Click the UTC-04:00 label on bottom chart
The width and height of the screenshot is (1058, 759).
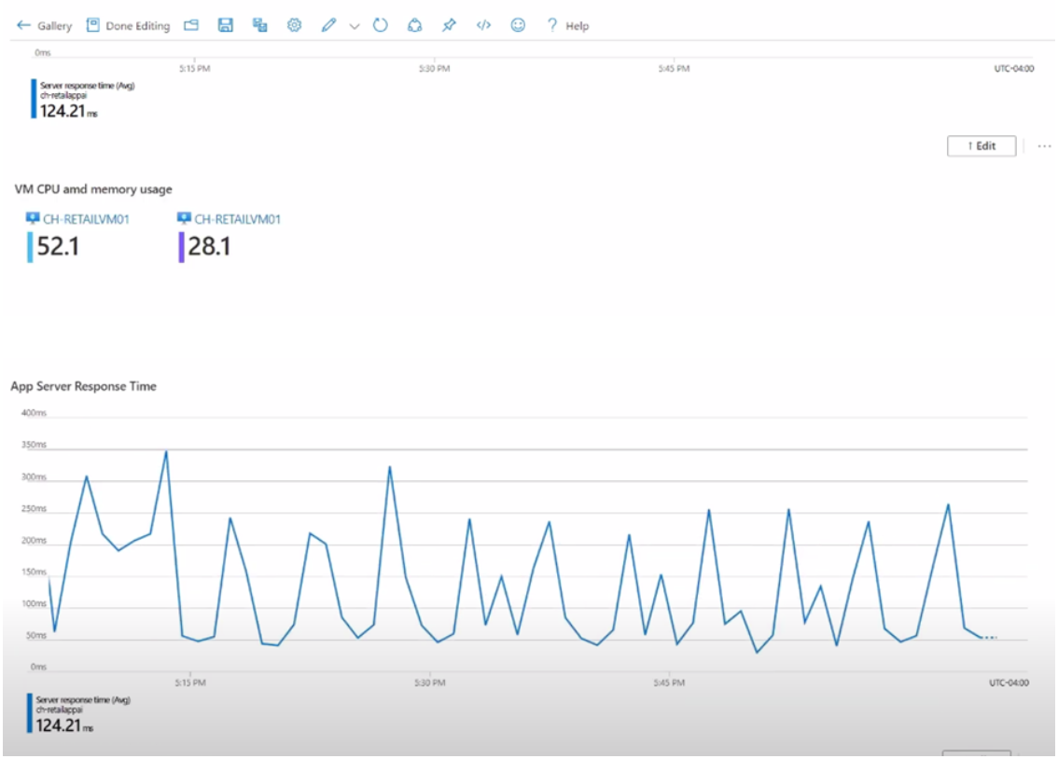click(x=1009, y=683)
